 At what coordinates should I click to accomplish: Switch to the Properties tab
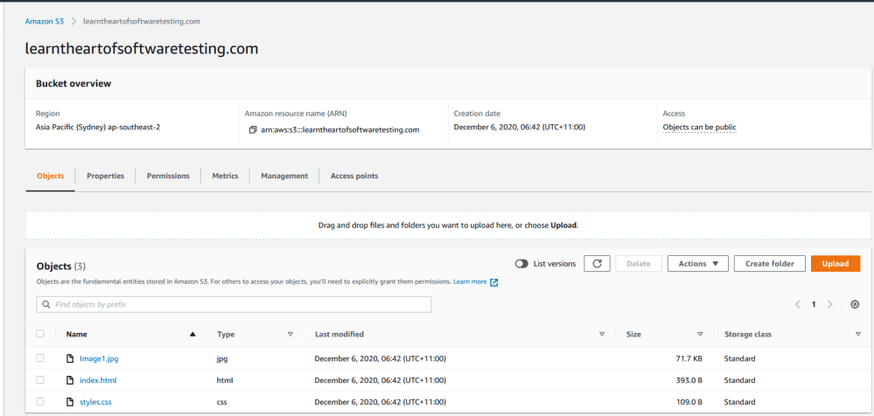(x=105, y=176)
